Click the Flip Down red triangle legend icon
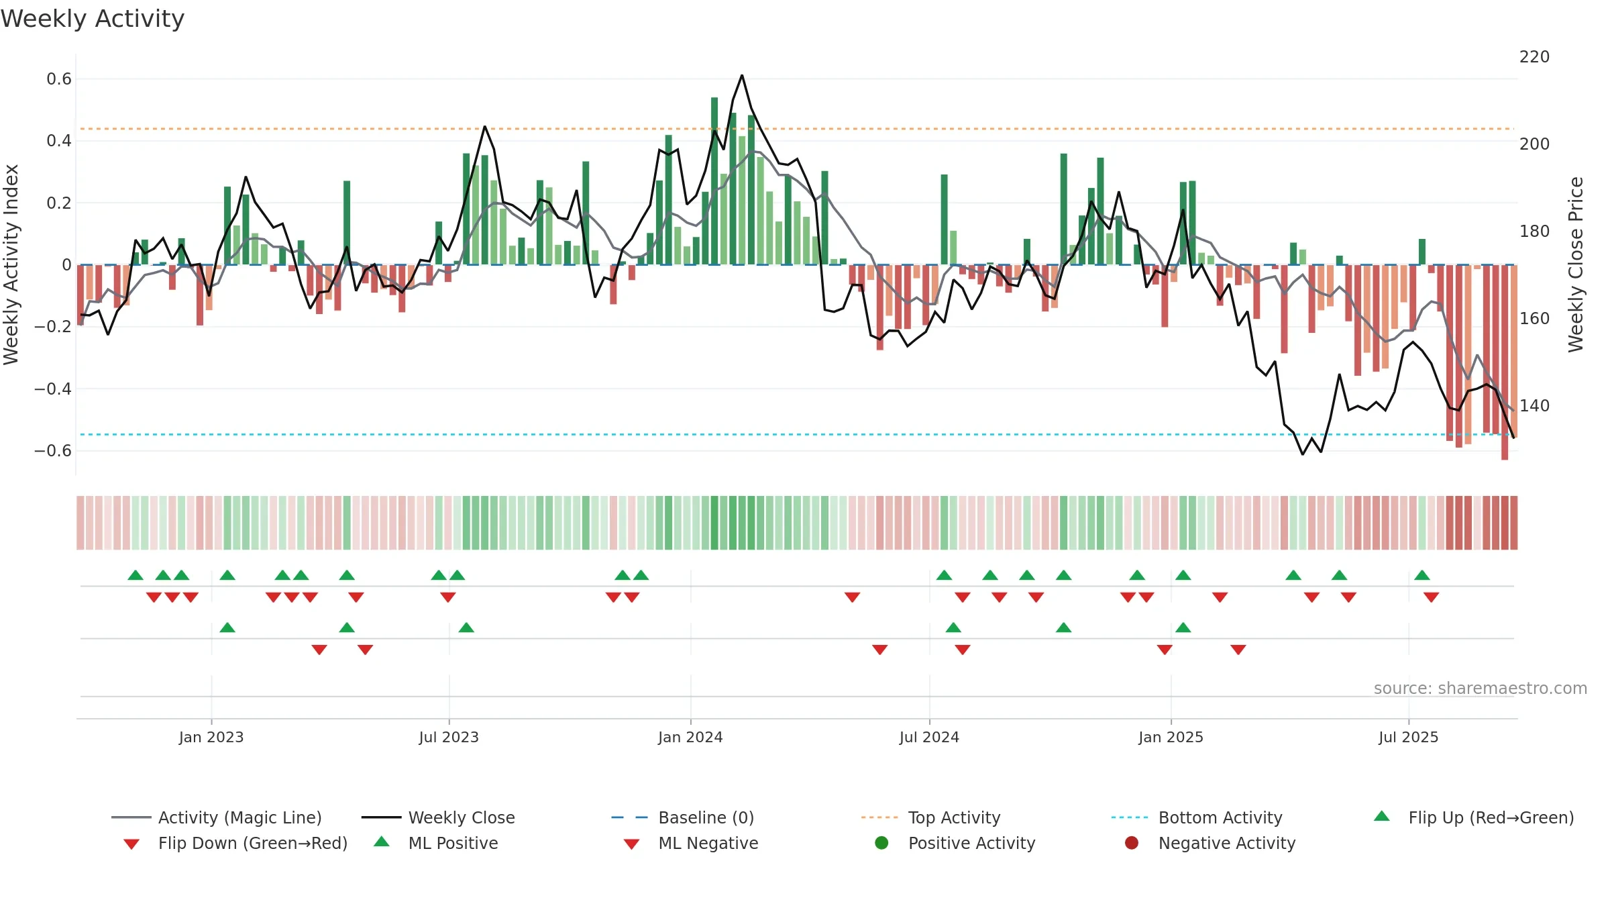Image resolution: width=1610 pixels, height=906 pixels. (131, 844)
